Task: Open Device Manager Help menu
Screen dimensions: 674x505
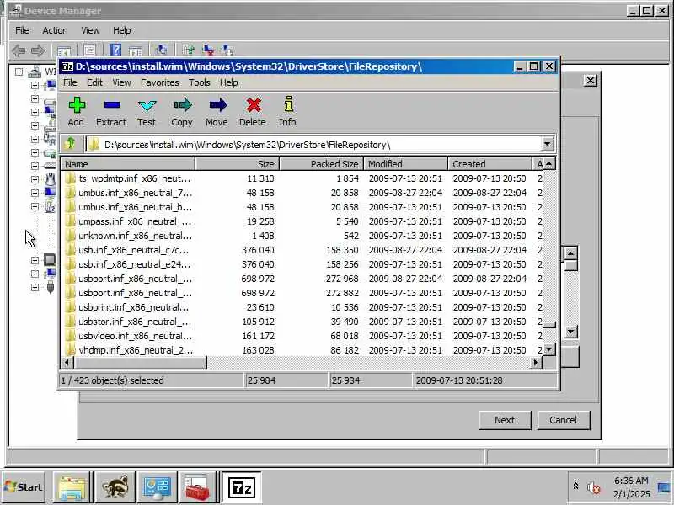Action: (x=122, y=30)
